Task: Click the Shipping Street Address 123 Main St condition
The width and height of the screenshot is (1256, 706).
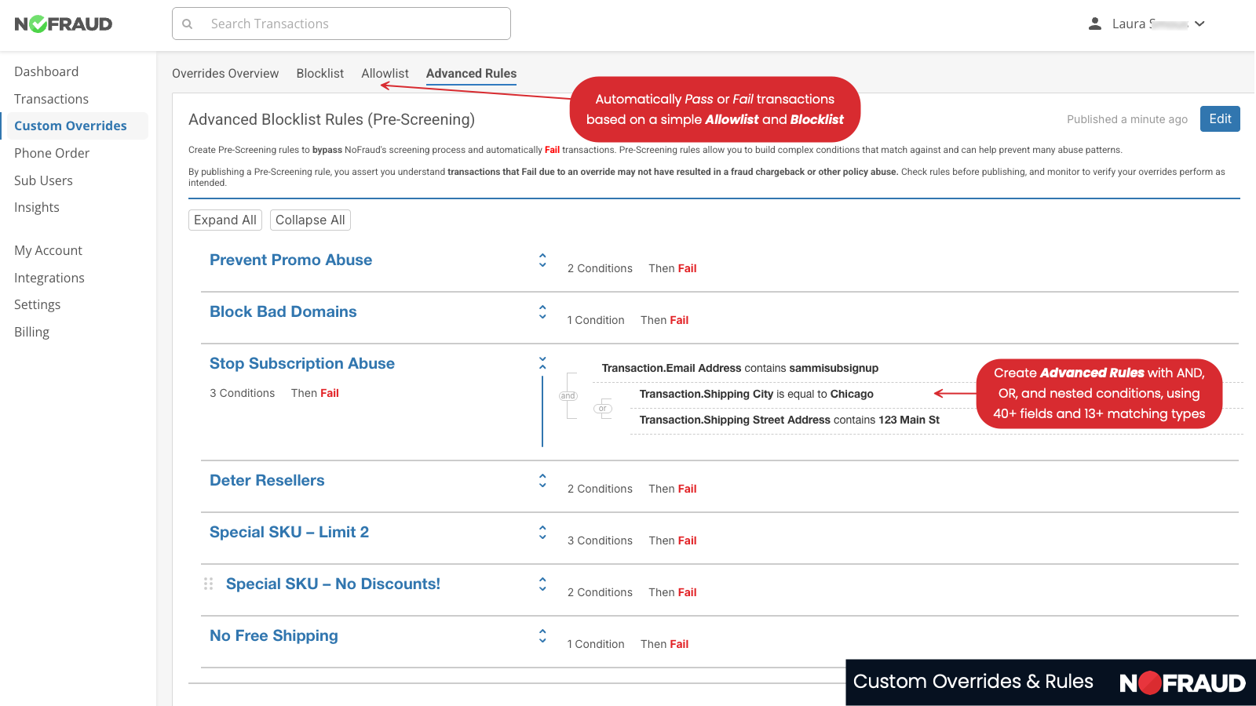Action: pyautogui.click(x=790, y=420)
